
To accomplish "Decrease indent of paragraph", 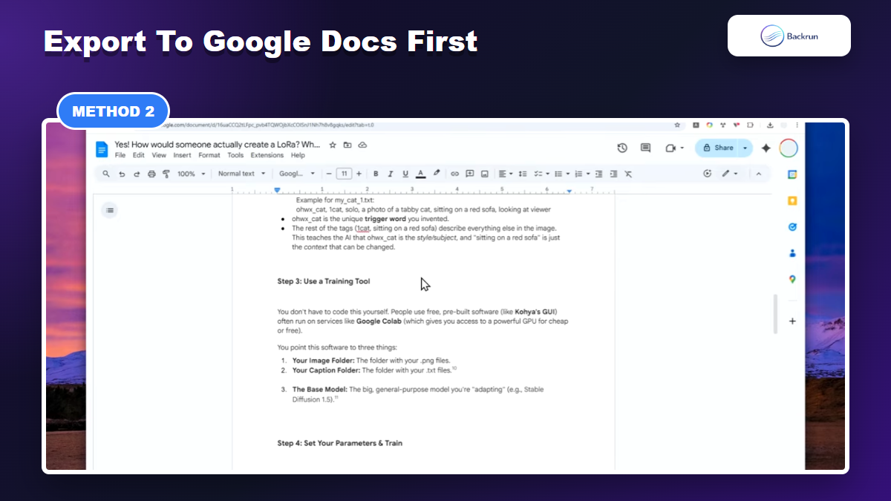I will point(600,174).
